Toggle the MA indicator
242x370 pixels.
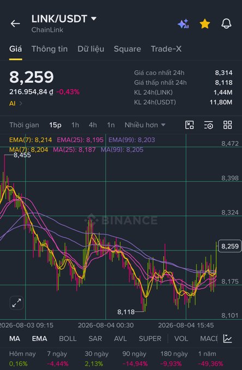tap(15, 338)
